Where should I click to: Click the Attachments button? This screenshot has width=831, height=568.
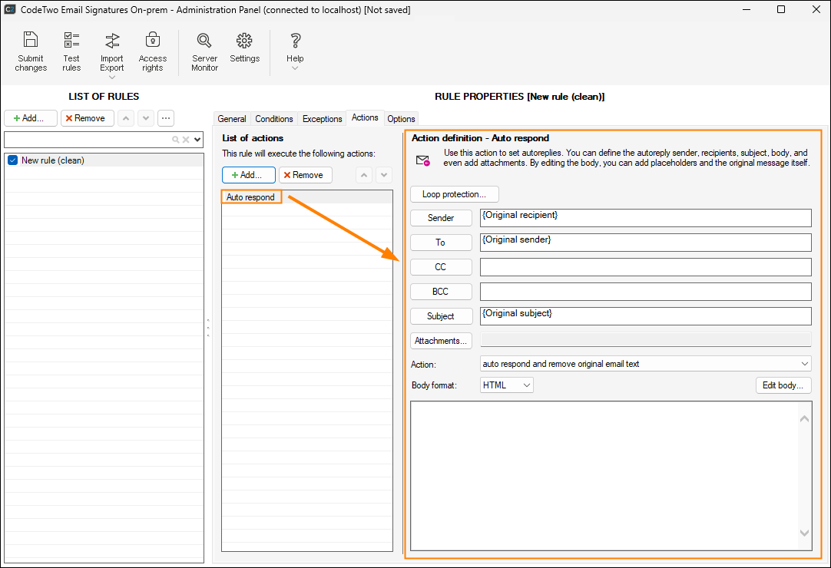point(441,341)
